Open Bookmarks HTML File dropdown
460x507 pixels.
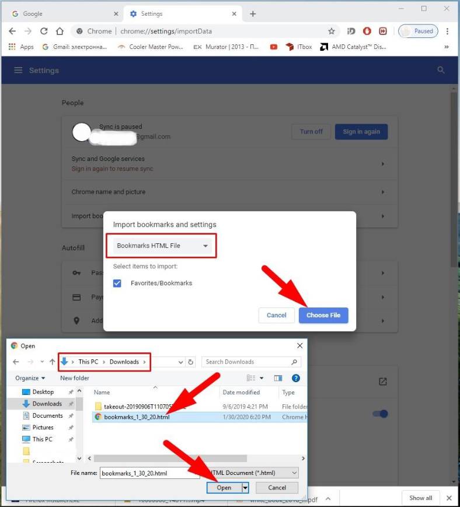coord(162,246)
